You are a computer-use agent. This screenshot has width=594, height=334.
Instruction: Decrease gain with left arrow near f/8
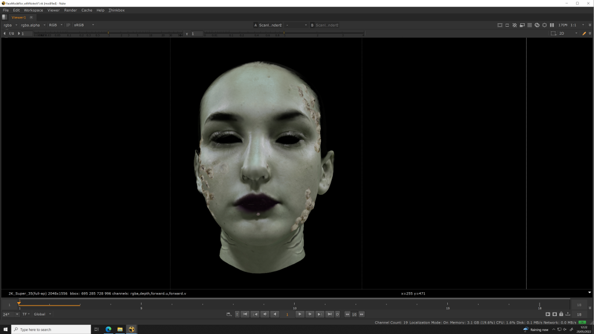(x=5, y=33)
